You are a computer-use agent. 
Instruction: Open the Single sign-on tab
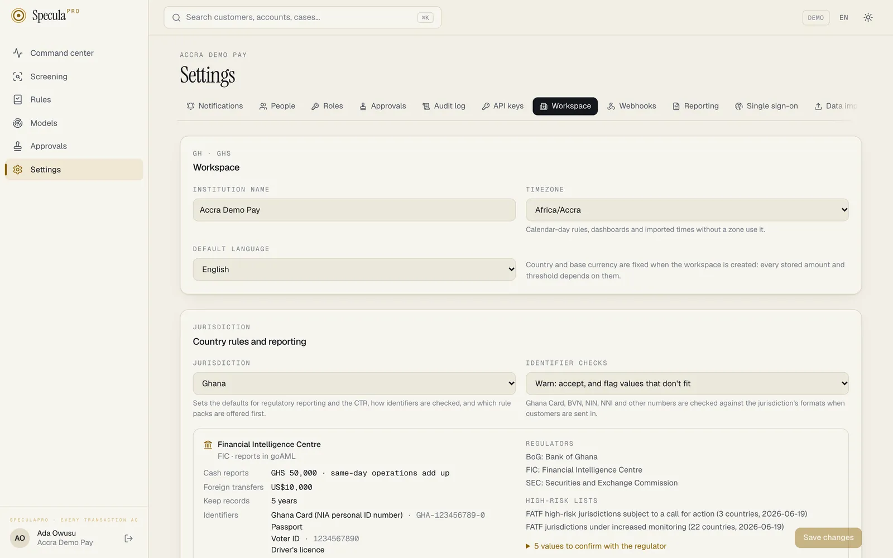coord(766,106)
